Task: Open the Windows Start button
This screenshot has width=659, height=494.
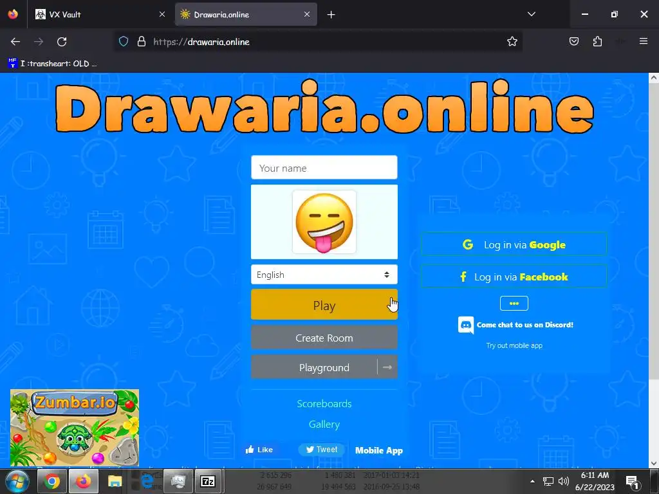Action: click(16, 481)
